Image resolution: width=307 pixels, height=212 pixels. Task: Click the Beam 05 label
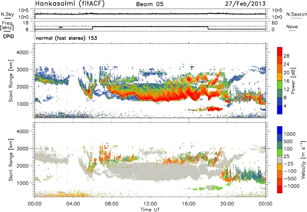150,4
